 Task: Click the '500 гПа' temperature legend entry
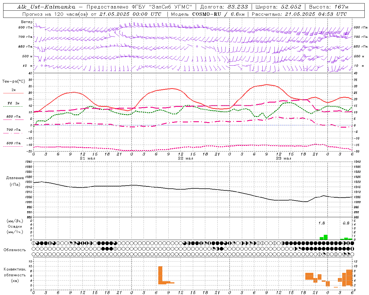pos(14,143)
